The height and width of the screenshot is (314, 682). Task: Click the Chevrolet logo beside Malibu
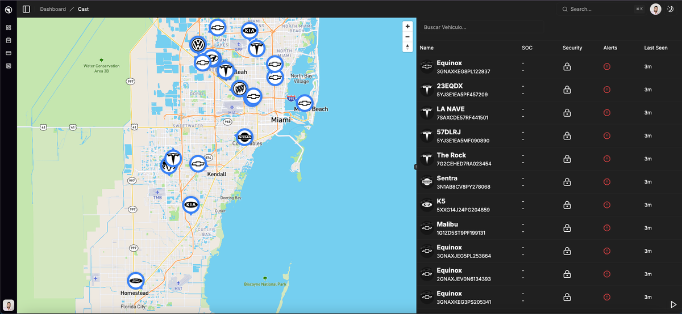(x=427, y=228)
